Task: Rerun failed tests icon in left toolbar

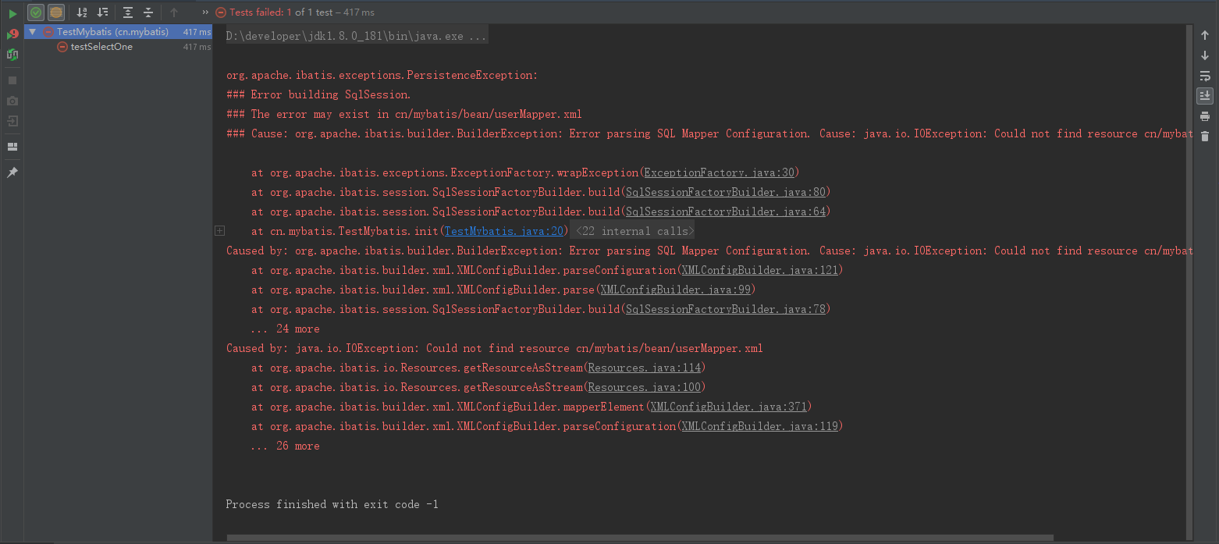Action: pyautogui.click(x=12, y=34)
